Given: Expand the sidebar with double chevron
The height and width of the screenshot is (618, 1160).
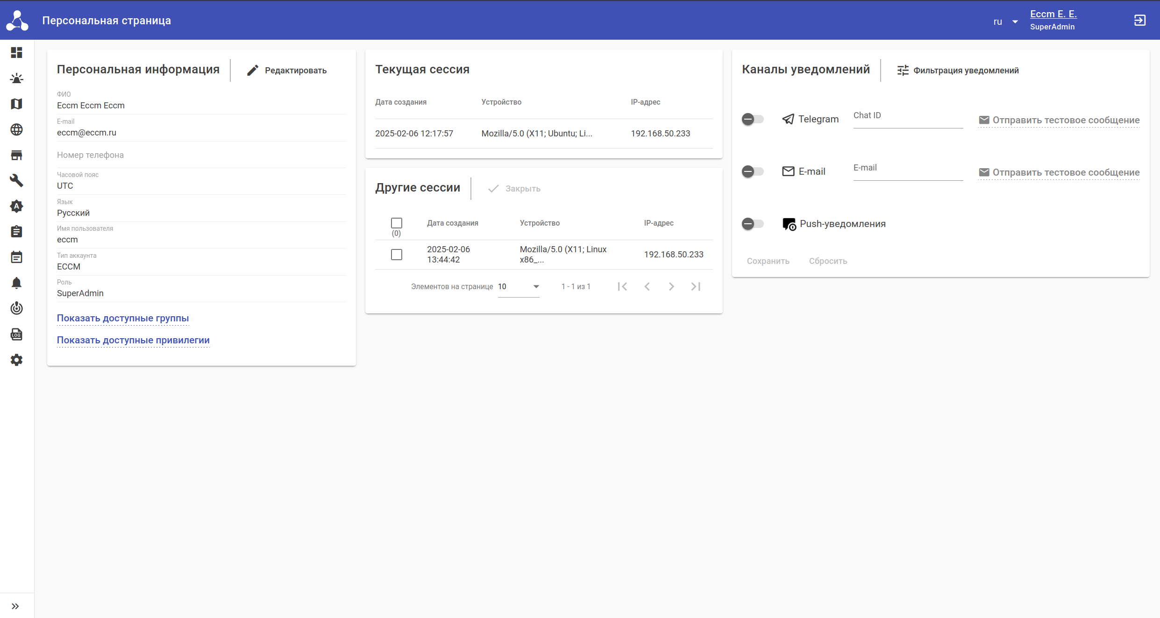Looking at the screenshot, I should (x=15, y=606).
